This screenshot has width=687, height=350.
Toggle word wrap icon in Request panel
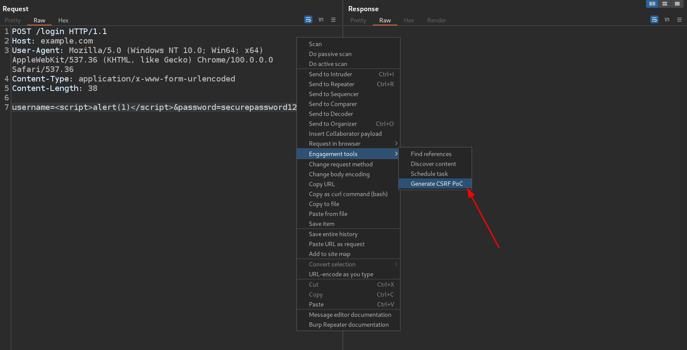308,19
